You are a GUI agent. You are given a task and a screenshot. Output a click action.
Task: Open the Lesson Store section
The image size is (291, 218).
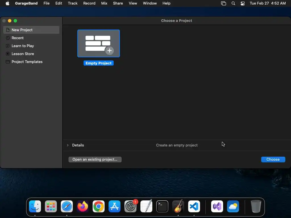(31, 54)
